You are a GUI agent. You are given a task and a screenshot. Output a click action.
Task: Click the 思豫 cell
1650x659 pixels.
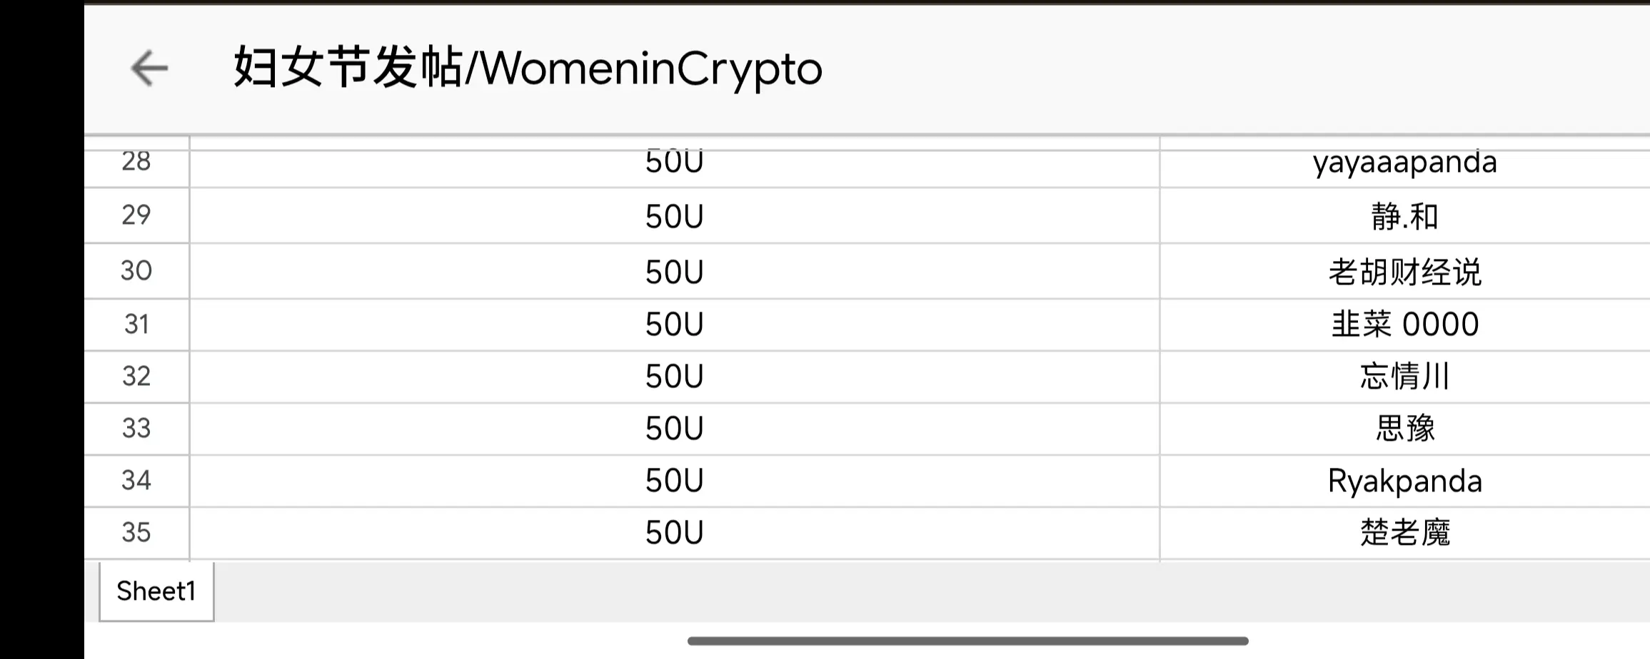click(1404, 429)
